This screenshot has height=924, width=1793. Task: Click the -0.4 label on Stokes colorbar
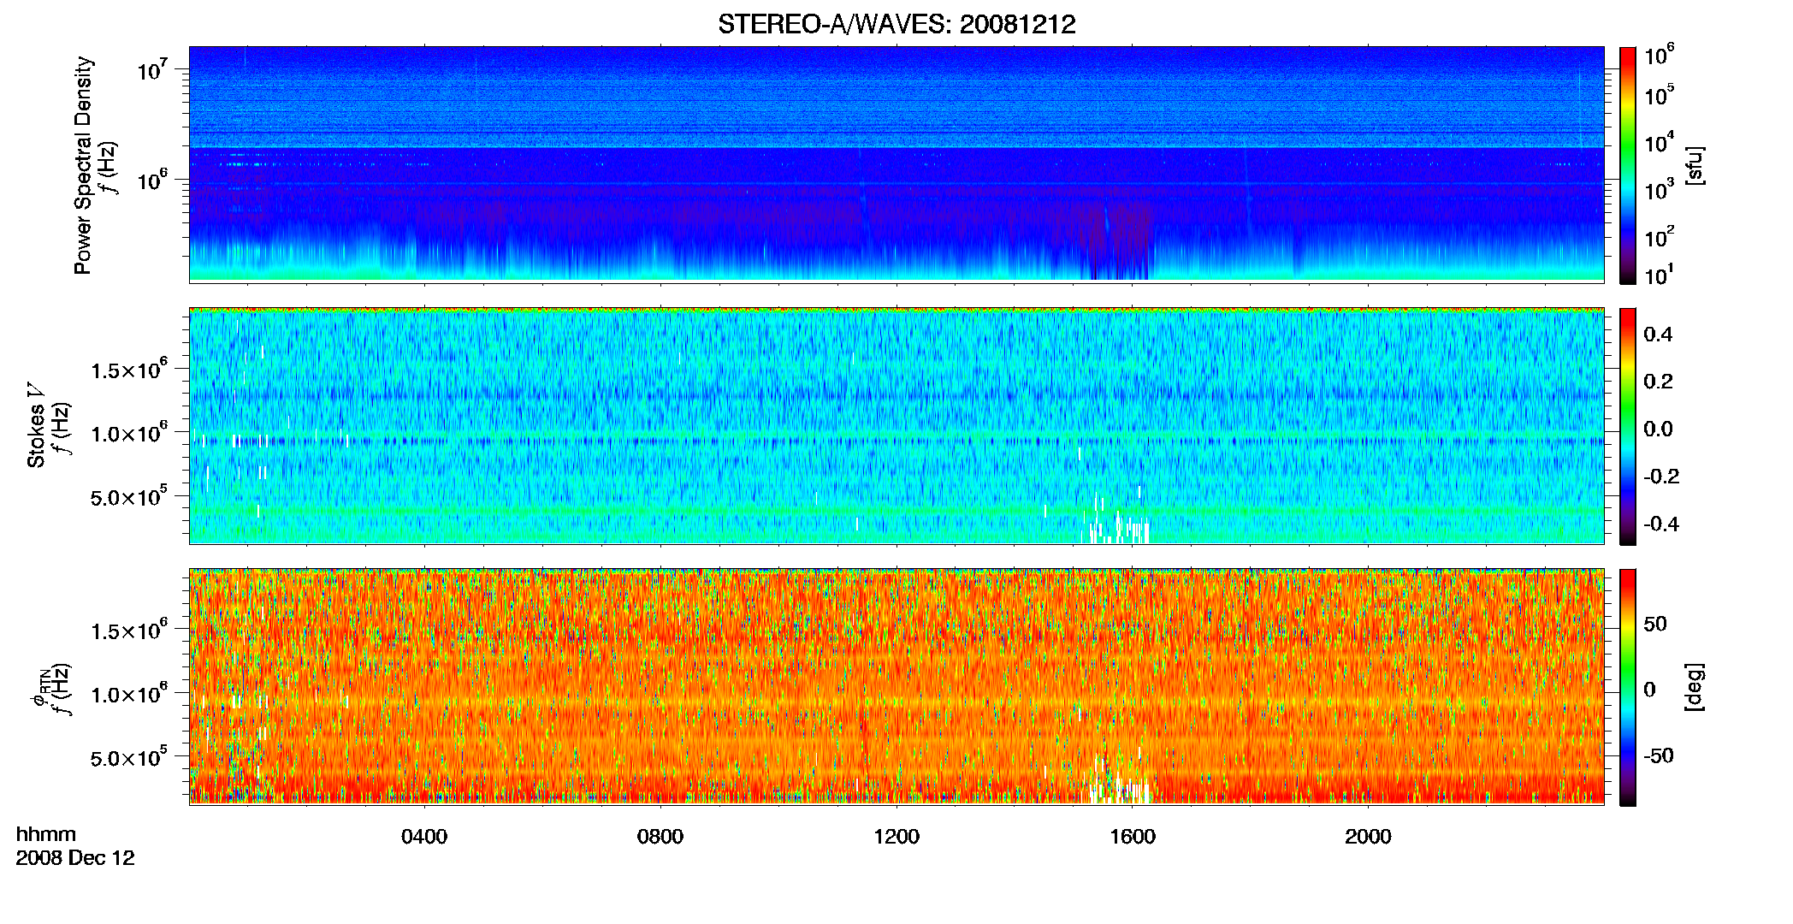(x=1661, y=524)
